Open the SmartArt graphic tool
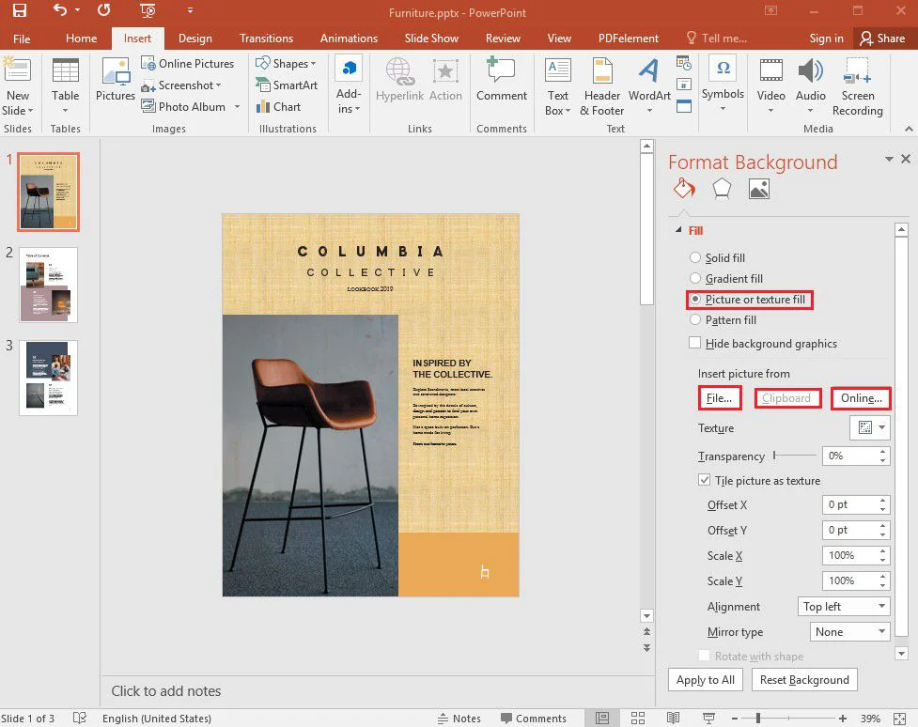 point(287,85)
